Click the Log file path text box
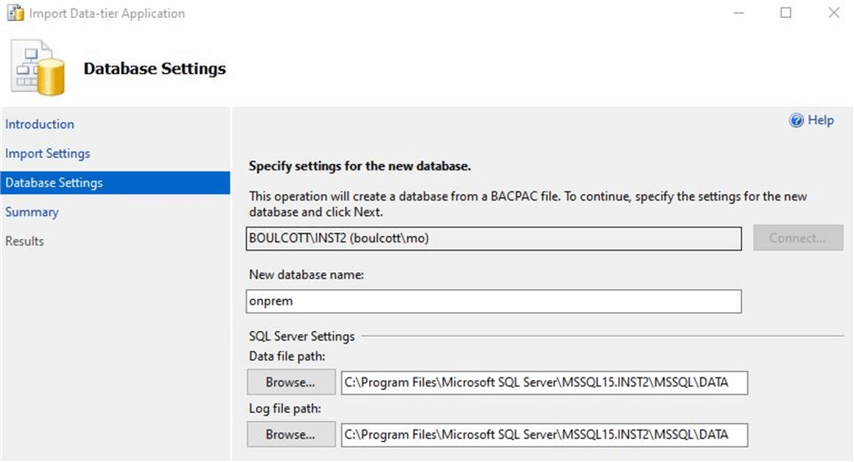Screen dimensions: 854x462 [546, 434]
